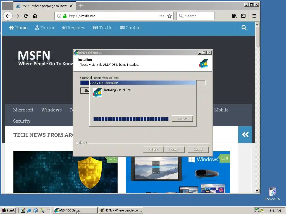Image resolution: width=286 pixels, height=214 pixels.
Task: Close the MSFN browser tab
Action: point(71,6)
